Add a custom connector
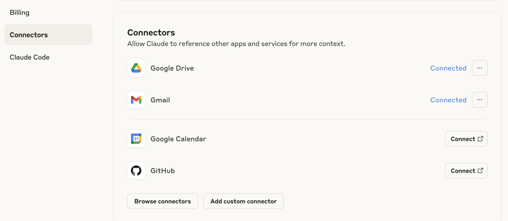 [243, 201]
